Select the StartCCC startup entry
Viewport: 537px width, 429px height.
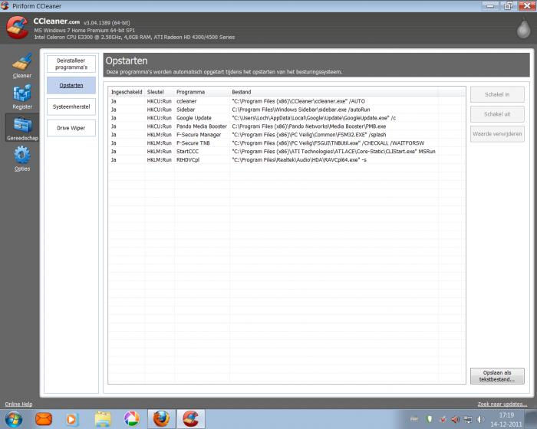(x=287, y=152)
